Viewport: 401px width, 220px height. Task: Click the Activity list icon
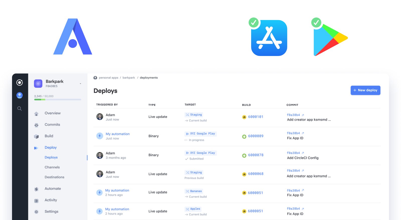click(x=36, y=201)
